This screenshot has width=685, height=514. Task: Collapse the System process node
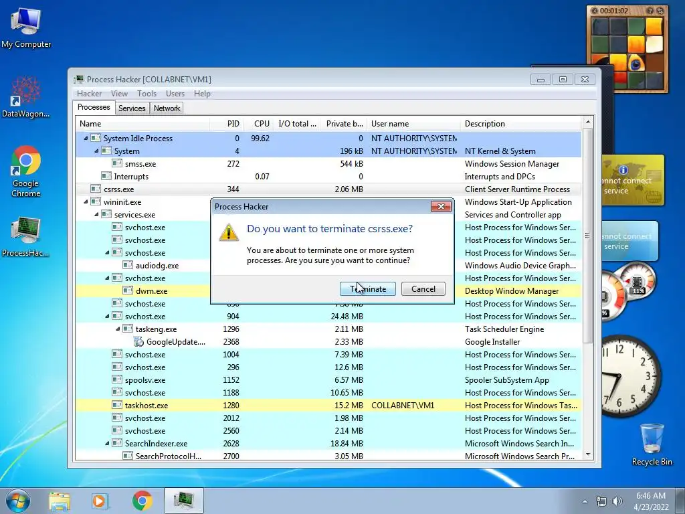96,151
